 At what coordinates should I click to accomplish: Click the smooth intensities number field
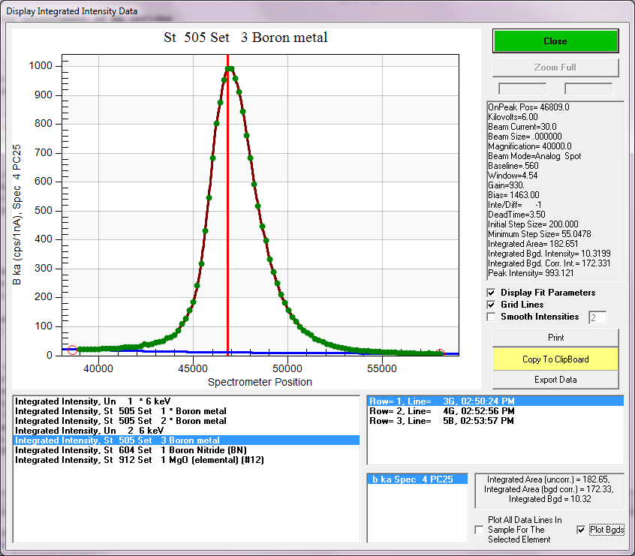[597, 318]
